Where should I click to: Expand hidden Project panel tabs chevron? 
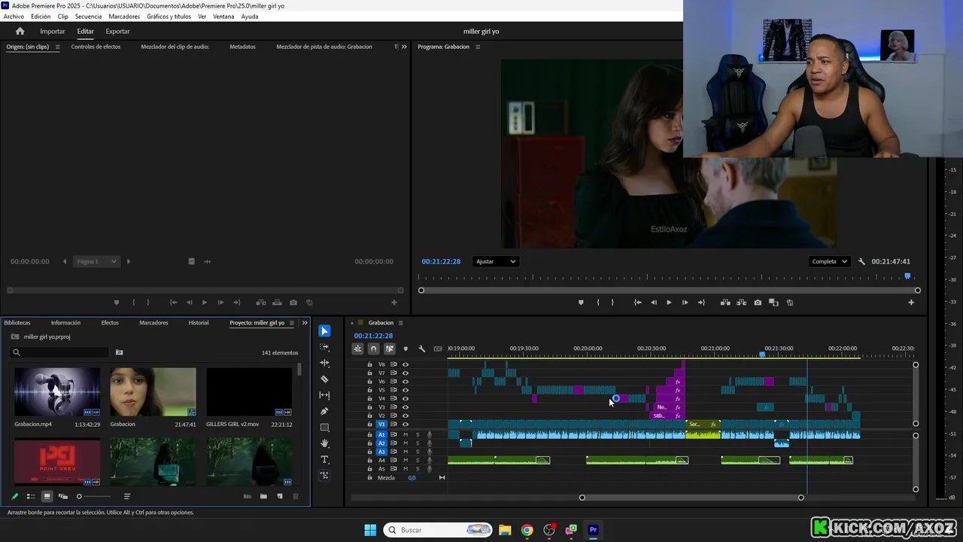pyautogui.click(x=305, y=323)
